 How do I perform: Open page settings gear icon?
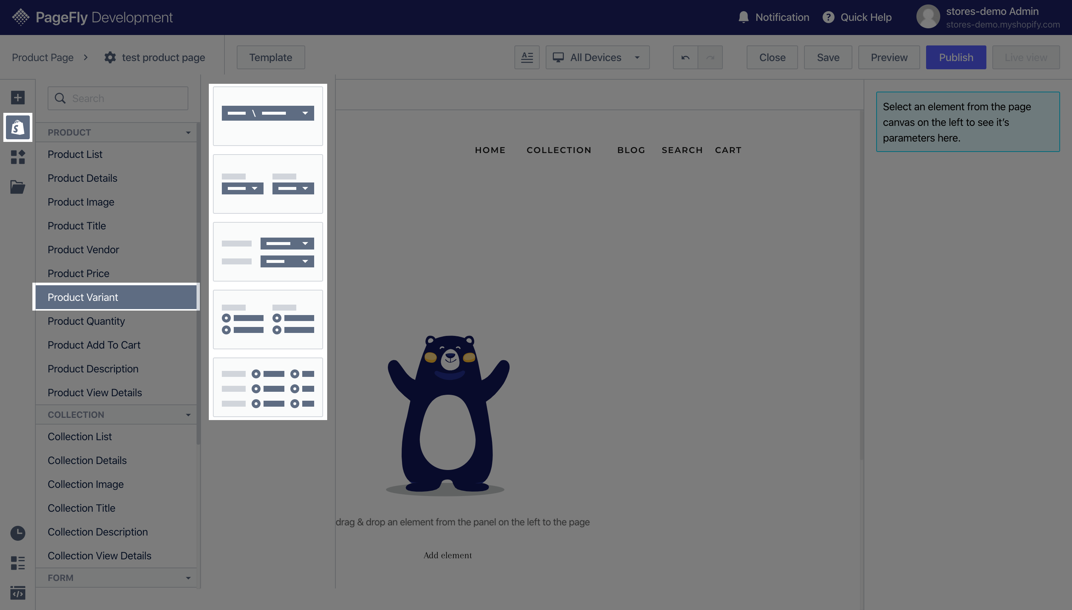pos(110,57)
